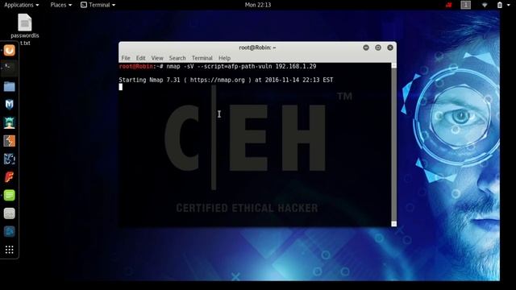Open the terminal's Help menu
516x290 pixels.
coord(224,58)
